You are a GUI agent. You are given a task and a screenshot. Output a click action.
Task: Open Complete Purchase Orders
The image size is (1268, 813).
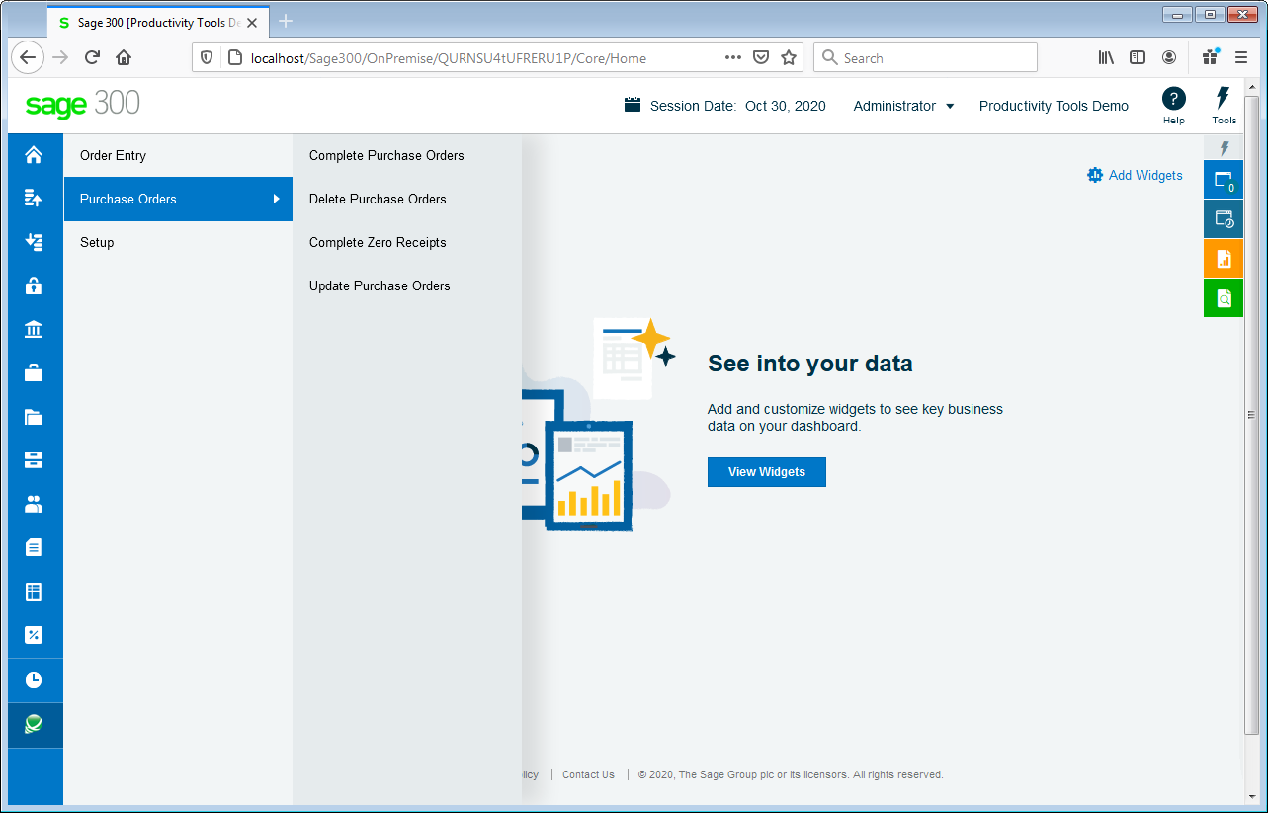coord(386,155)
